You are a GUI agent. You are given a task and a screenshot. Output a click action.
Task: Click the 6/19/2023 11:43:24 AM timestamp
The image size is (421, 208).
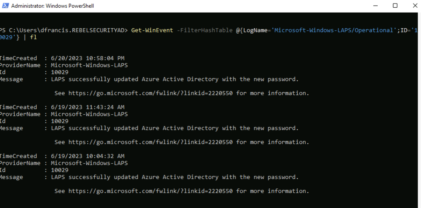(88, 107)
